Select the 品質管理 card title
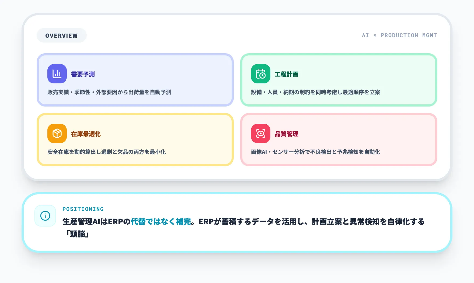The height and width of the screenshot is (283, 474). [287, 133]
